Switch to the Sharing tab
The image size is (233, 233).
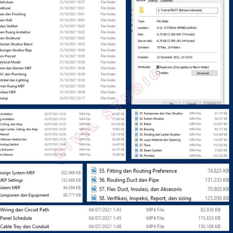tap(152, 1)
